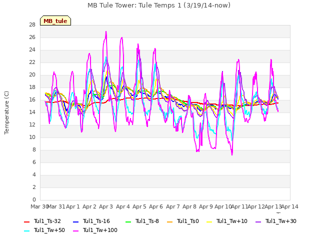Select the Tul1_Ts0 legend label
The width and height of the screenshot is (320, 240).
pyautogui.click(x=188, y=221)
